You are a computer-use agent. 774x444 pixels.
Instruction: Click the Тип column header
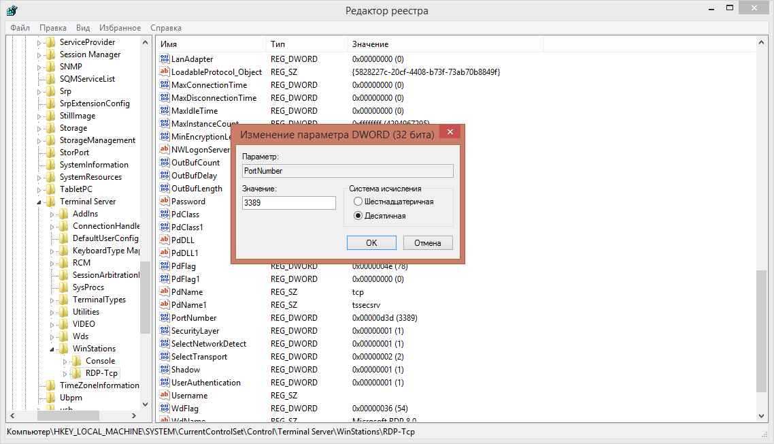[278, 44]
